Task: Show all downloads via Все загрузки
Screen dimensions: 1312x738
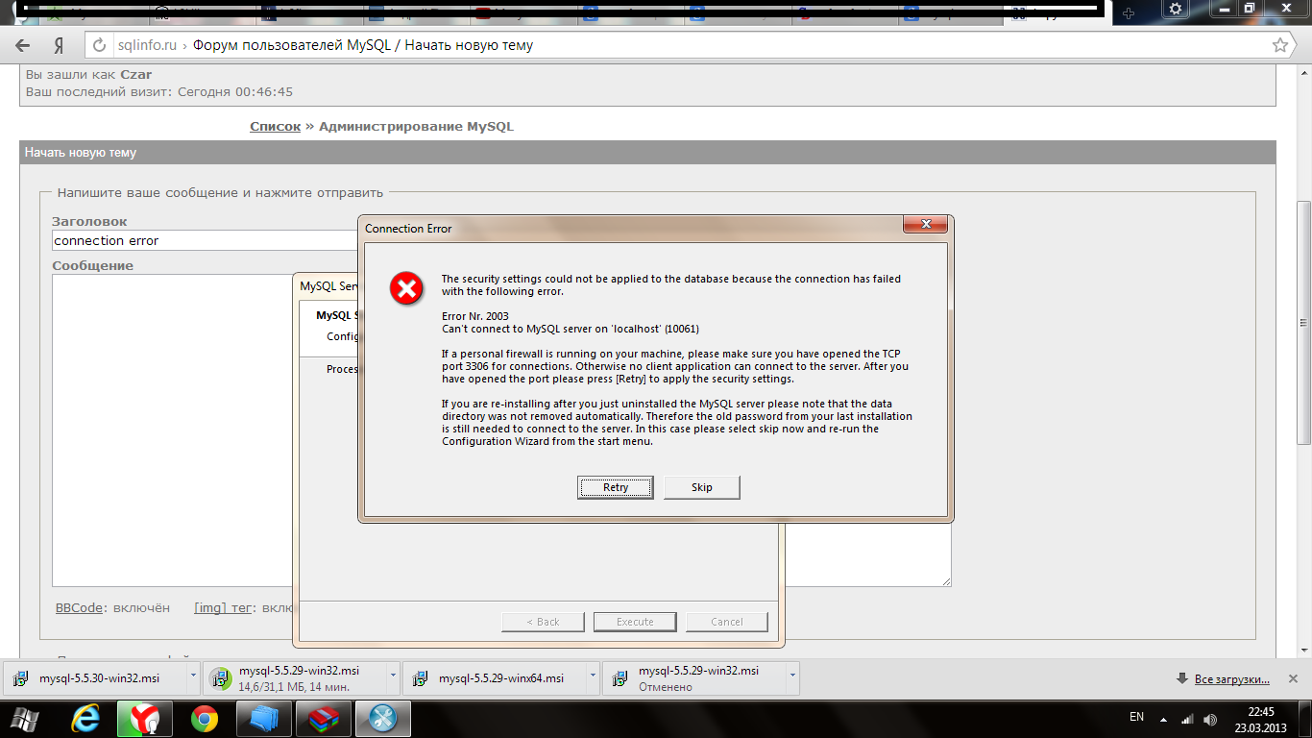Action: tap(1231, 678)
